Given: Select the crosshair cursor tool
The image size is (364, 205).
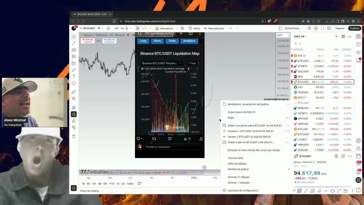Looking at the screenshot, I should [74, 37].
